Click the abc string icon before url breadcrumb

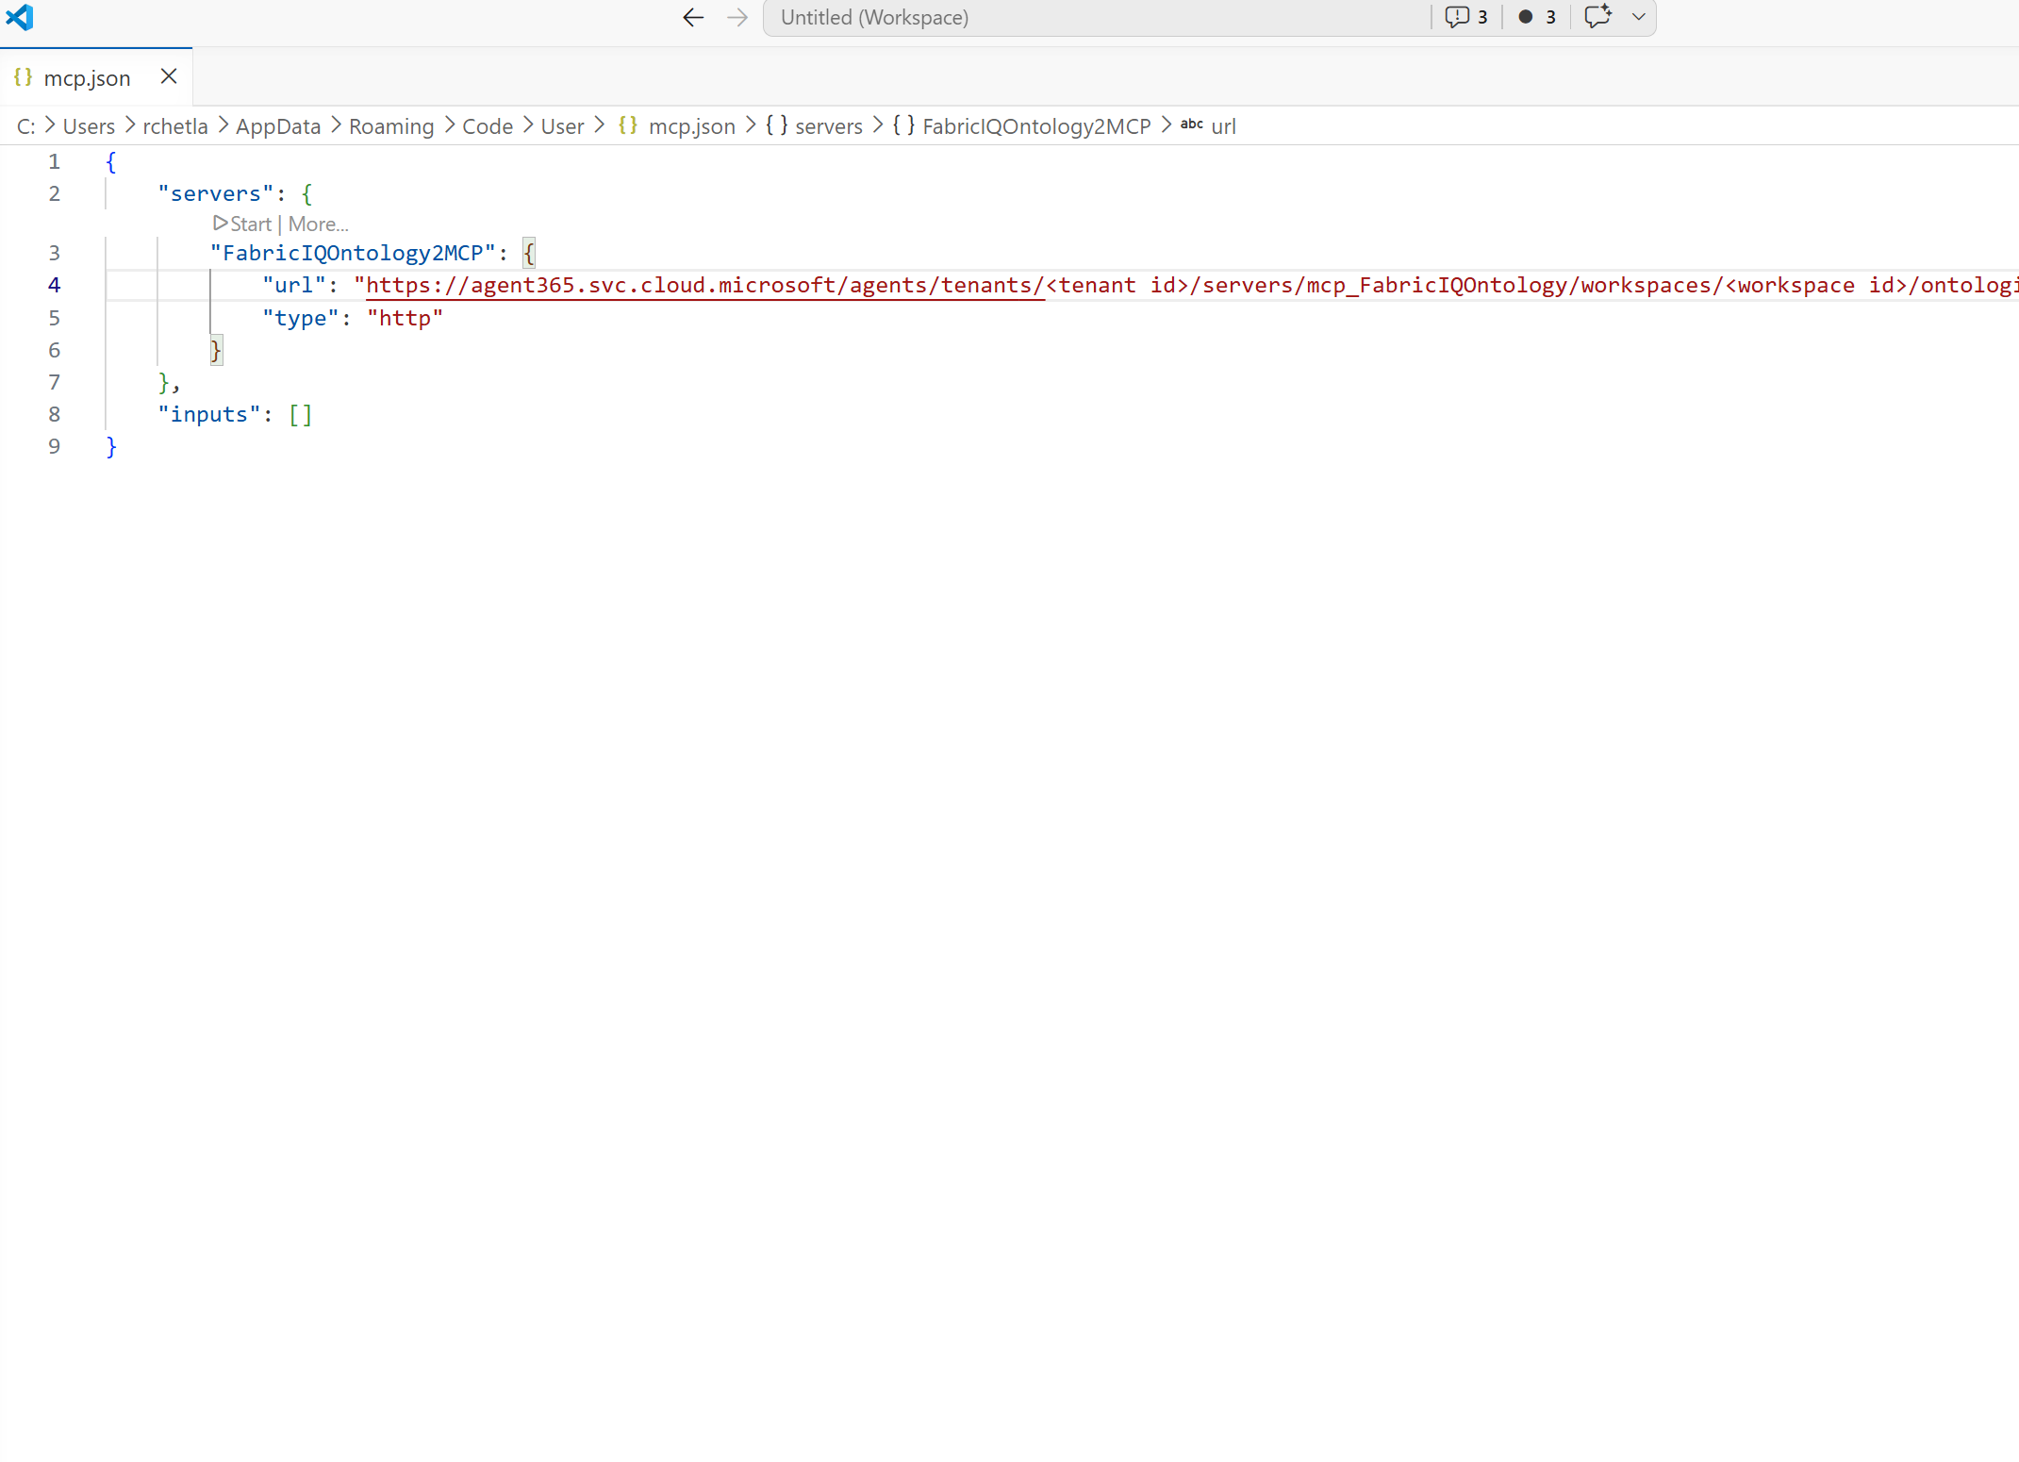click(1191, 125)
